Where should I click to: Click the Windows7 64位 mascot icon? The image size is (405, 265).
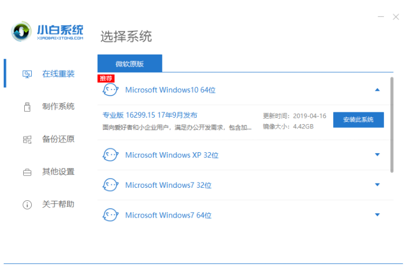click(111, 215)
